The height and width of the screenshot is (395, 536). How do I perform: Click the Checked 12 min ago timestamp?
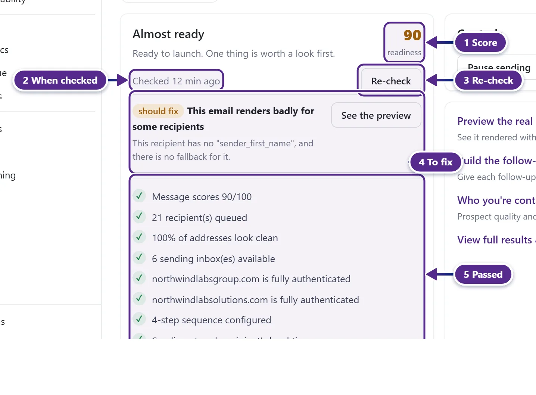176,81
